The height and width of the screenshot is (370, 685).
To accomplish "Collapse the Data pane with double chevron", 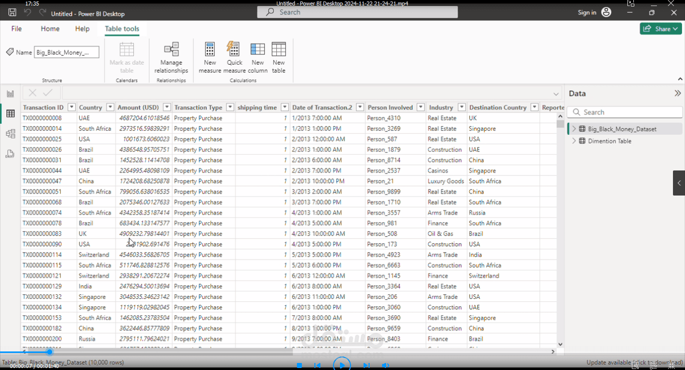I will click(x=677, y=93).
